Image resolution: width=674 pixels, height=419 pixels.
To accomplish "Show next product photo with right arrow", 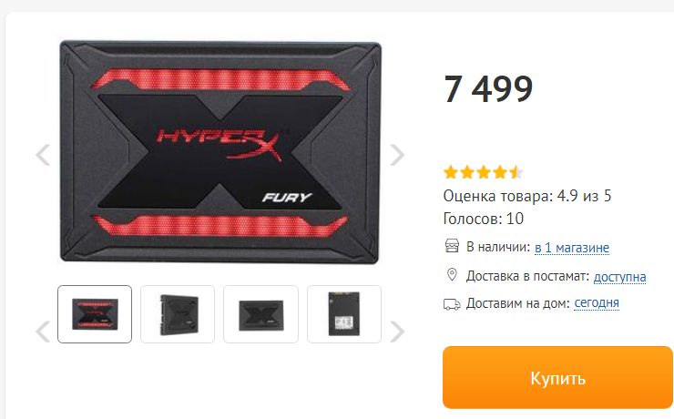I will (x=397, y=155).
